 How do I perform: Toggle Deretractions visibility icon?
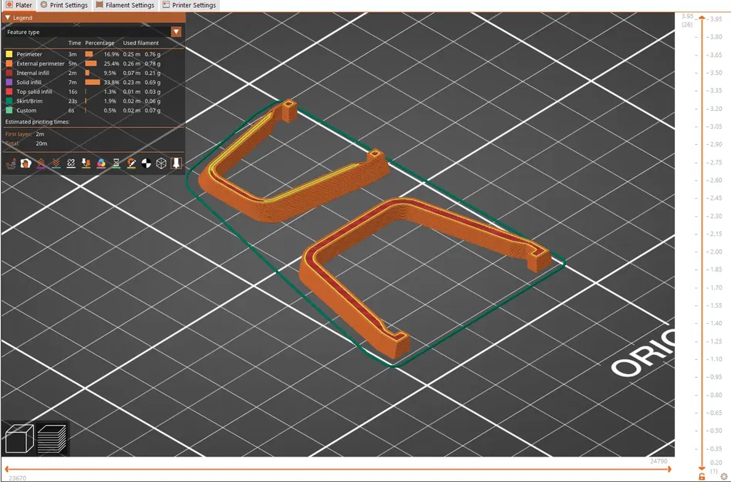tap(56, 163)
